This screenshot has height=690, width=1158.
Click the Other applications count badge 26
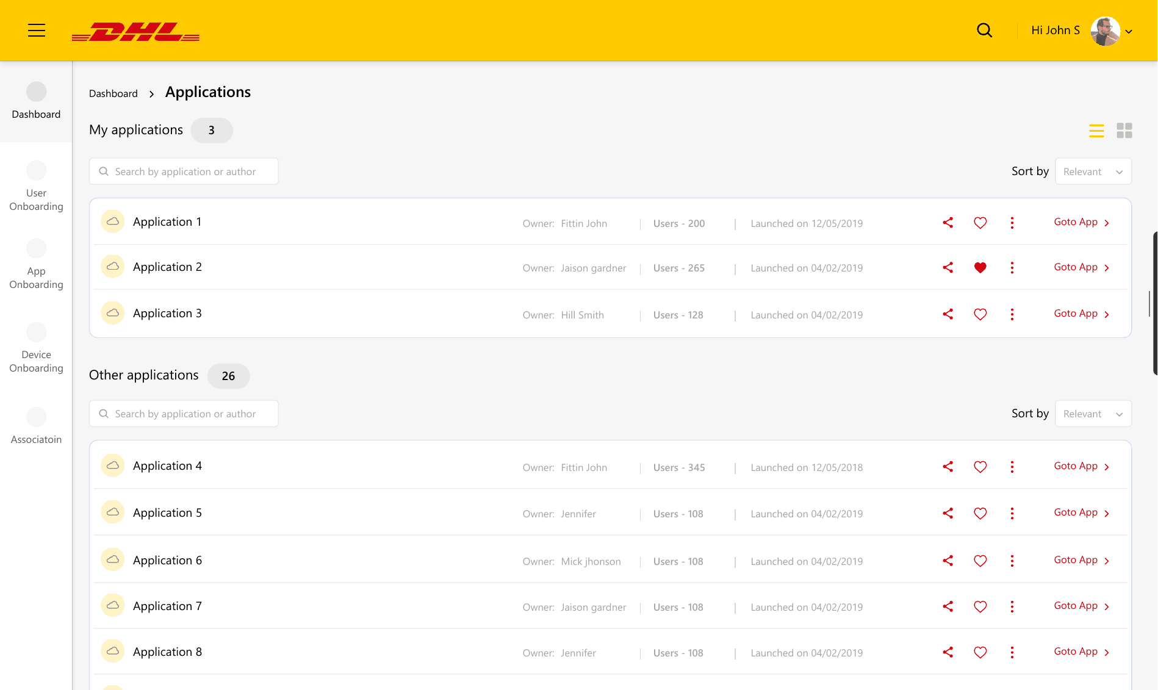coord(228,376)
